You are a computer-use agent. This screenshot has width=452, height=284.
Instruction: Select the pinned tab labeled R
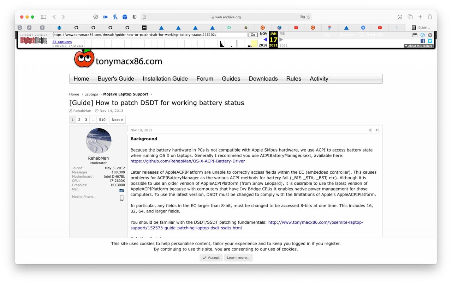(x=42, y=27)
